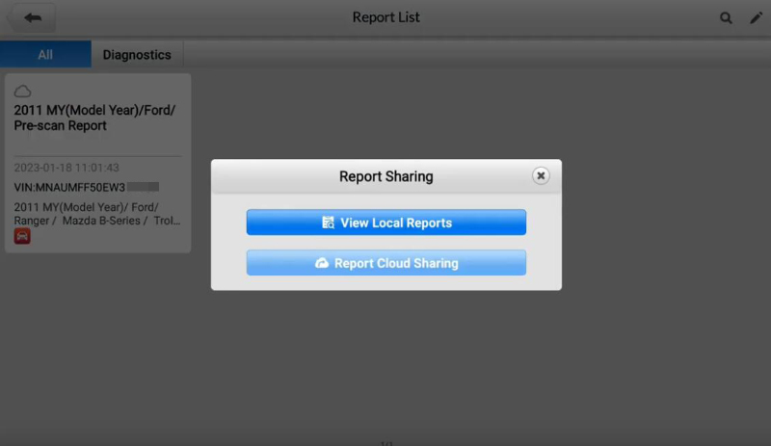Image resolution: width=771 pixels, height=446 pixels.
Task: Switch to the All tab
Action: [45, 55]
